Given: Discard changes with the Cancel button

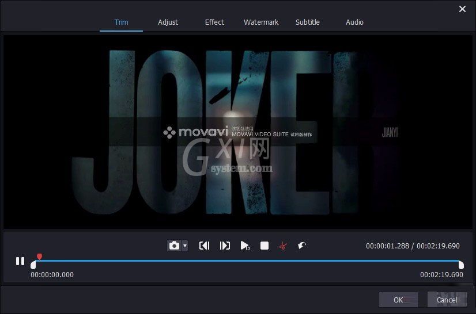Looking at the screenshot, I should [x=447, y=300].
